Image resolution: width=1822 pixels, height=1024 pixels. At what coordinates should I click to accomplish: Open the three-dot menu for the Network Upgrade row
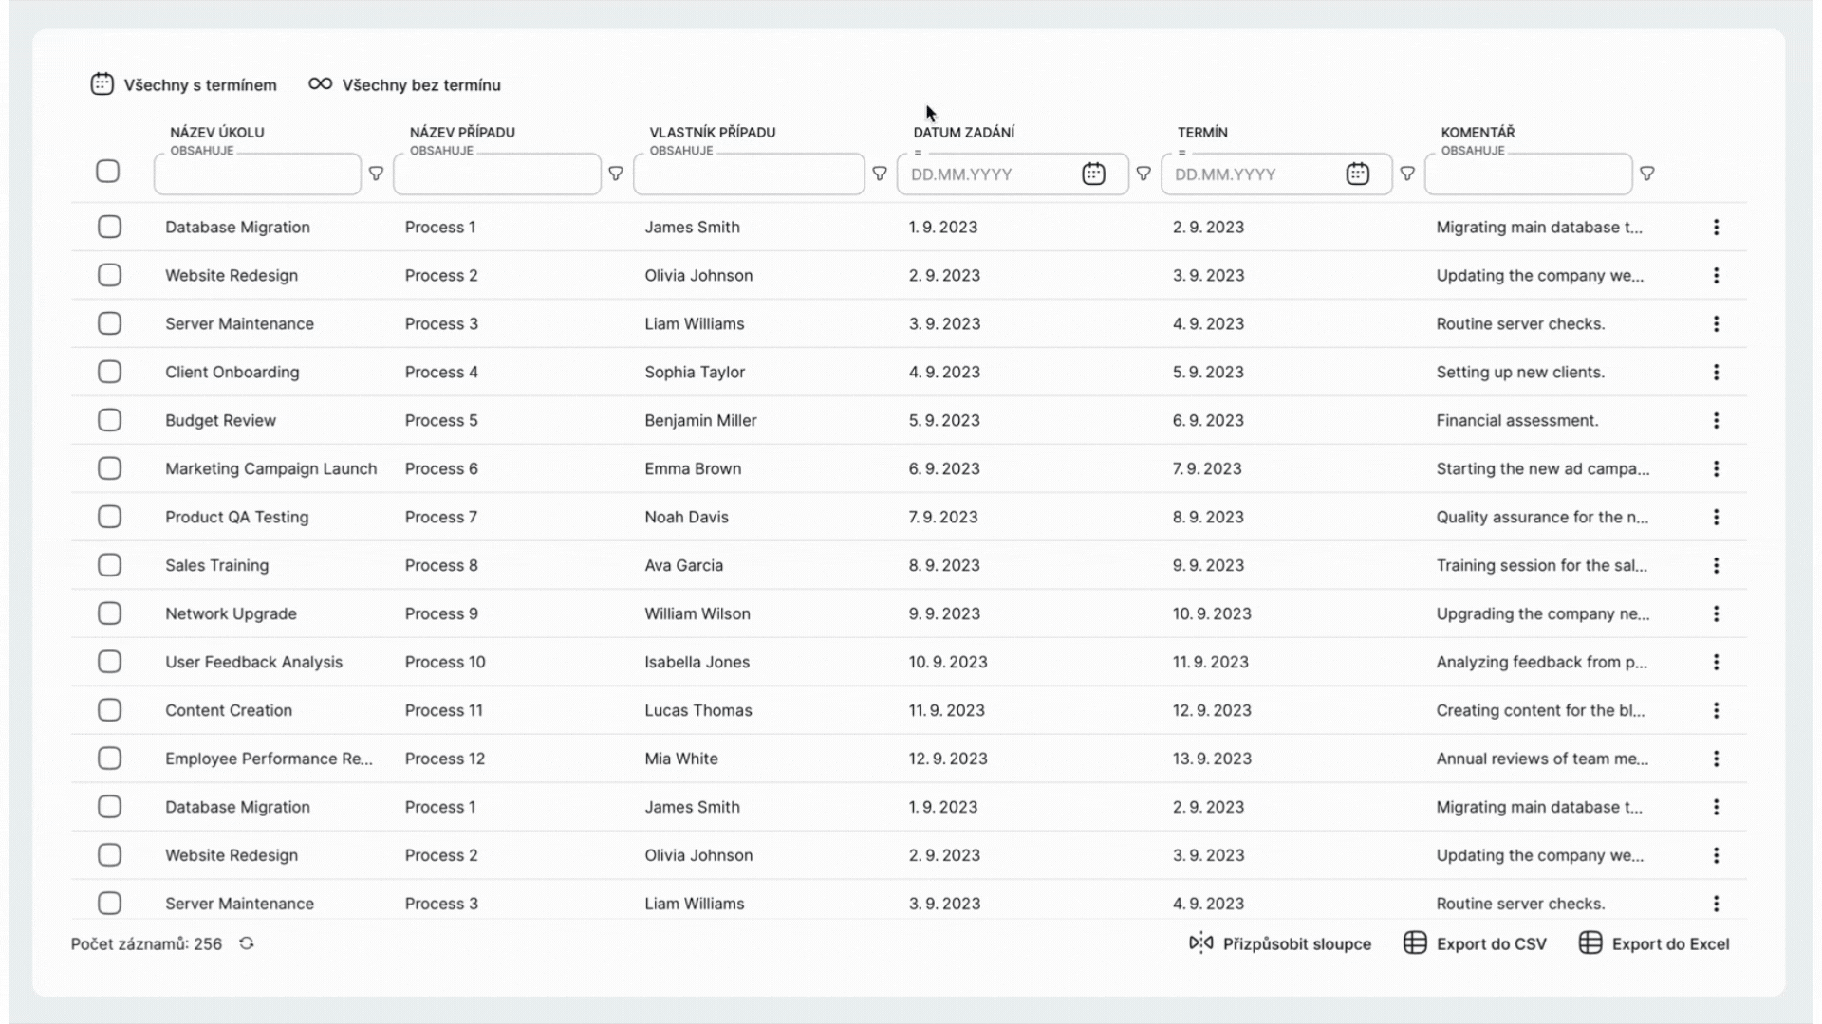pyautogui.click(x=1716, y=613)
